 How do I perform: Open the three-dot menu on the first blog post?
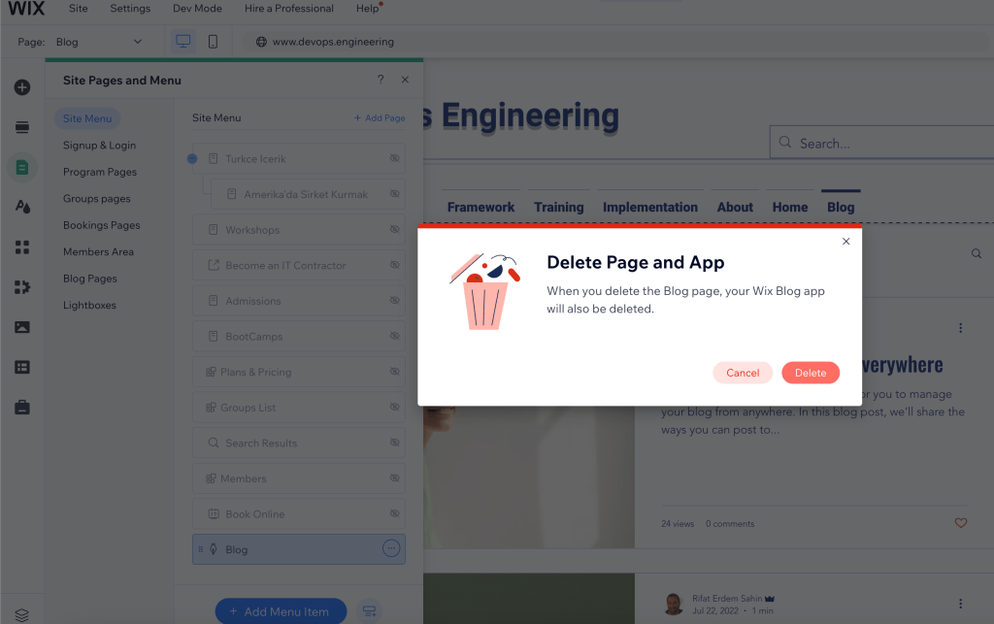(960, 328)
